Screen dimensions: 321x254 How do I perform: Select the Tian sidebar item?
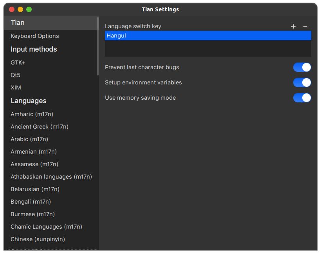point(18,23)
